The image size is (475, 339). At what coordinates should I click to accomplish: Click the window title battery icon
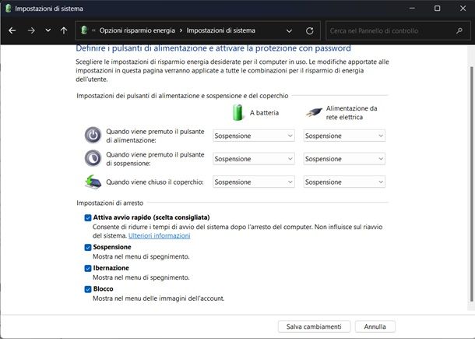[x=9, y=9]
